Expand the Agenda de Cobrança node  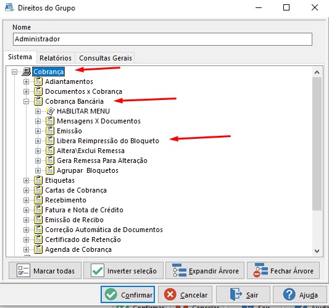pos(26,249)
